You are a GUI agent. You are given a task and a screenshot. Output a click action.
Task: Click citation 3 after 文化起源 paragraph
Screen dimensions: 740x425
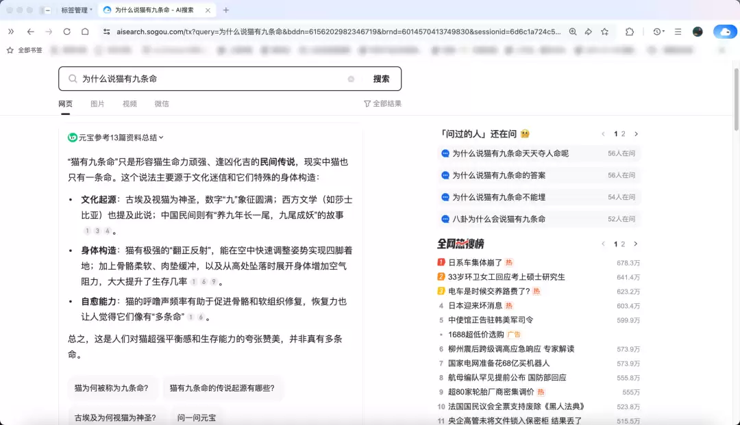[x=97, y=231]
